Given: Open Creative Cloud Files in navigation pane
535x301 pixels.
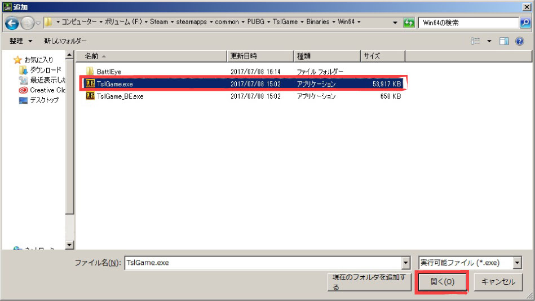Looking at the screenshot, I should (47, 90).
